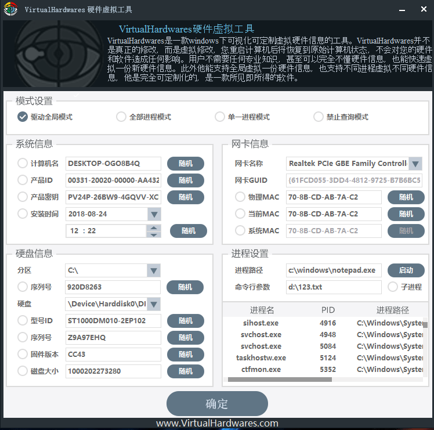Randomize the disk size 1000202273280

(x=186, y=371)
